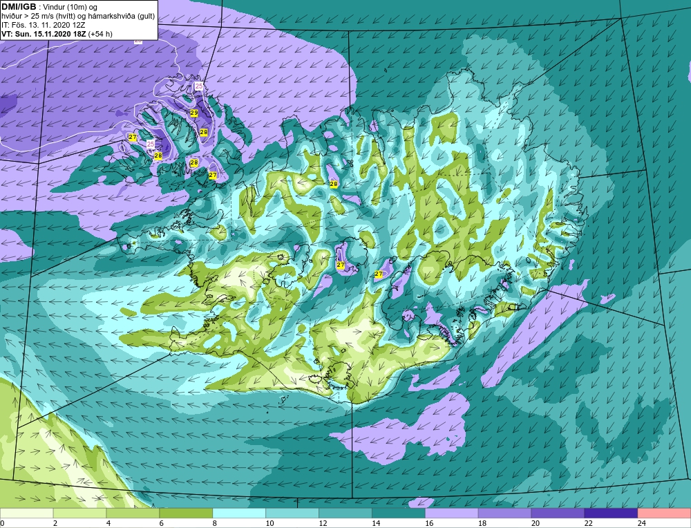Click the 4–6 m/s legend color segment

point(133,513)
